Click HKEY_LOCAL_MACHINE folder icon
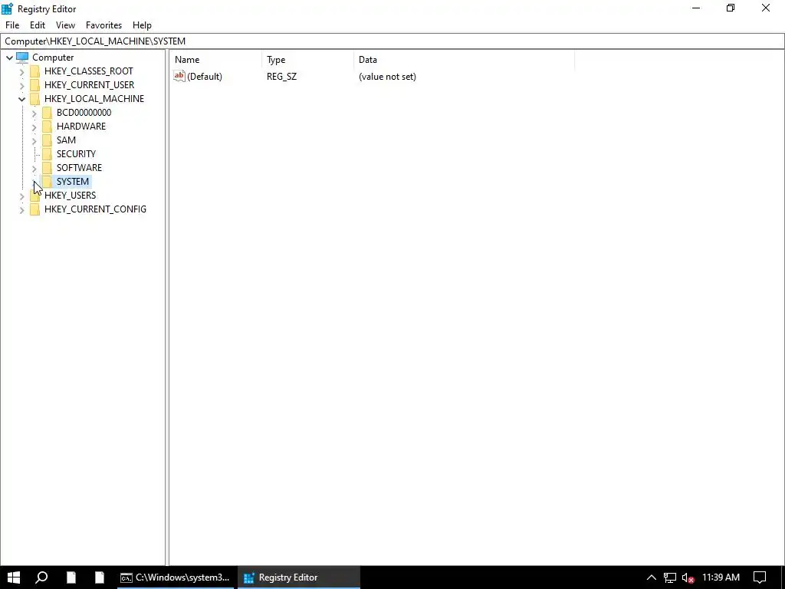The width and height of the screenshot is (785, 589). (35, 99)
